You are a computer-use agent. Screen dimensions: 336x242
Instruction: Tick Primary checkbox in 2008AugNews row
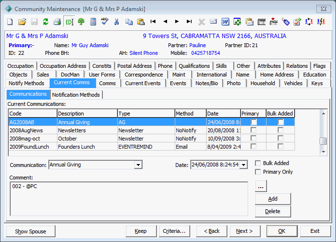(x=254, y=130)
